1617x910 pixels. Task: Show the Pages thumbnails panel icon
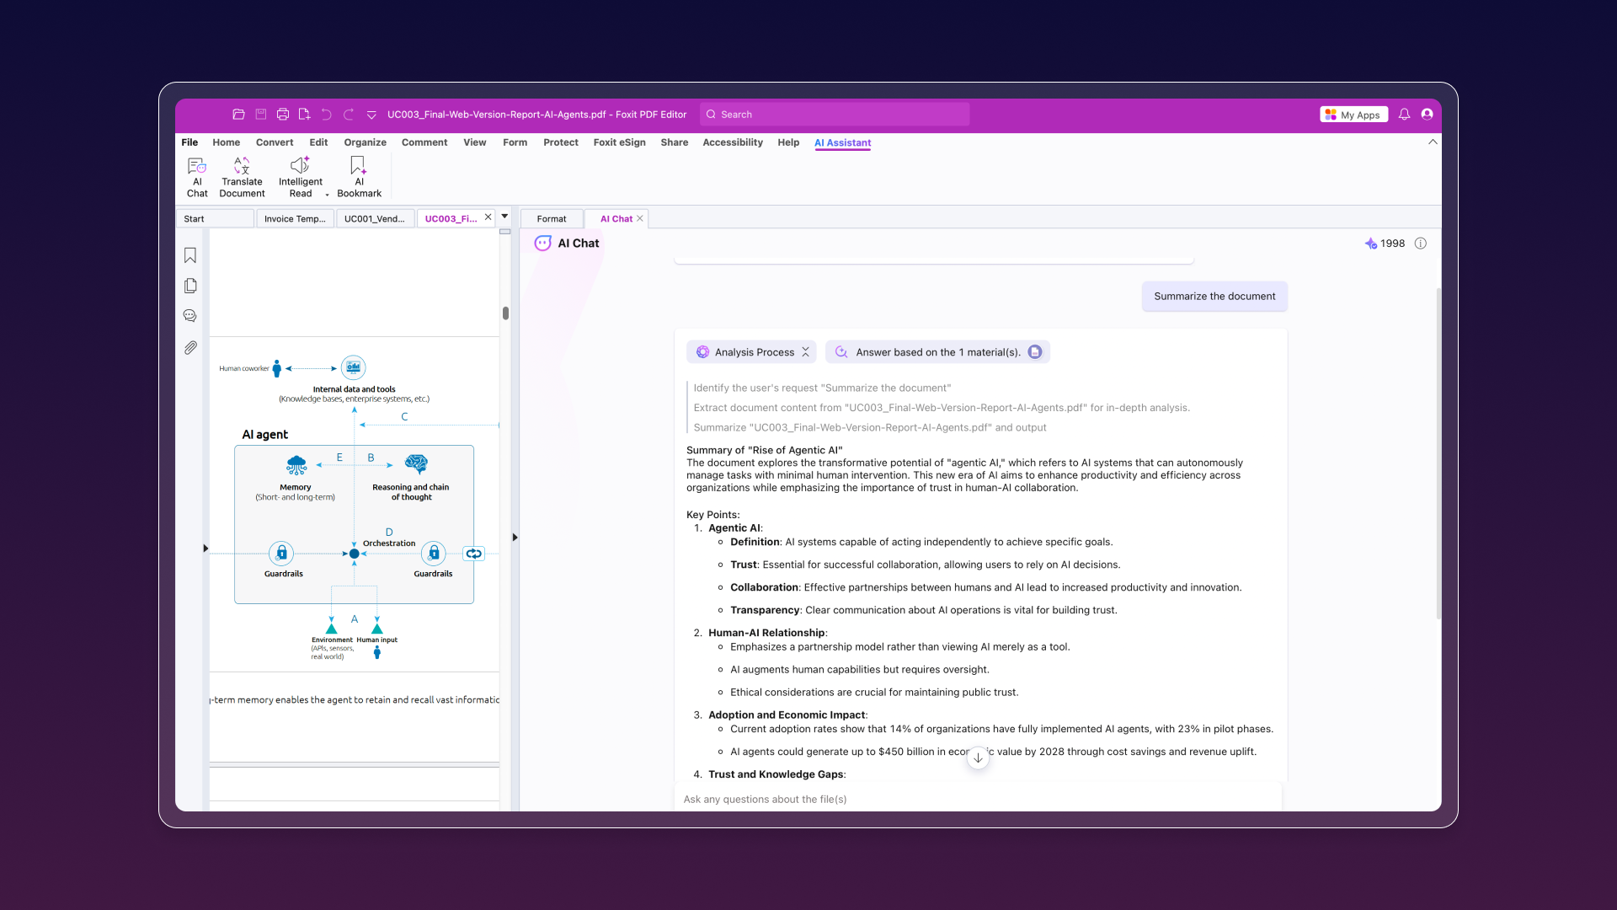[190, 286]
